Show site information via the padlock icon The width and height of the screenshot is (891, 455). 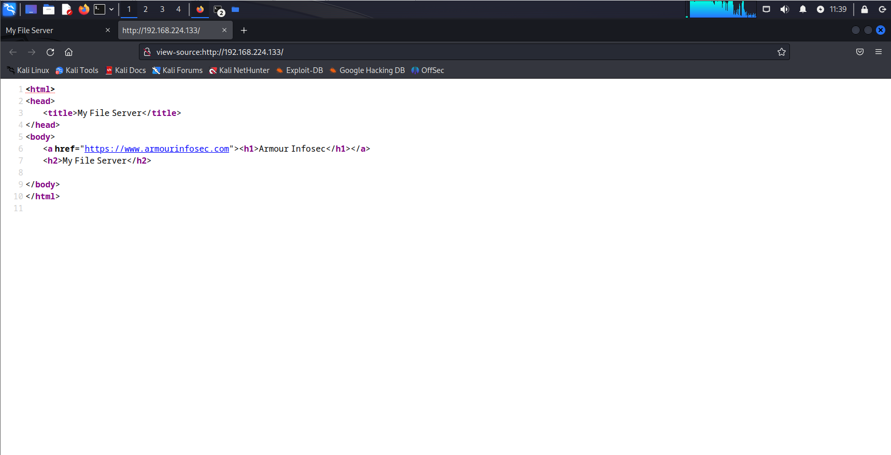coord(147,52)
